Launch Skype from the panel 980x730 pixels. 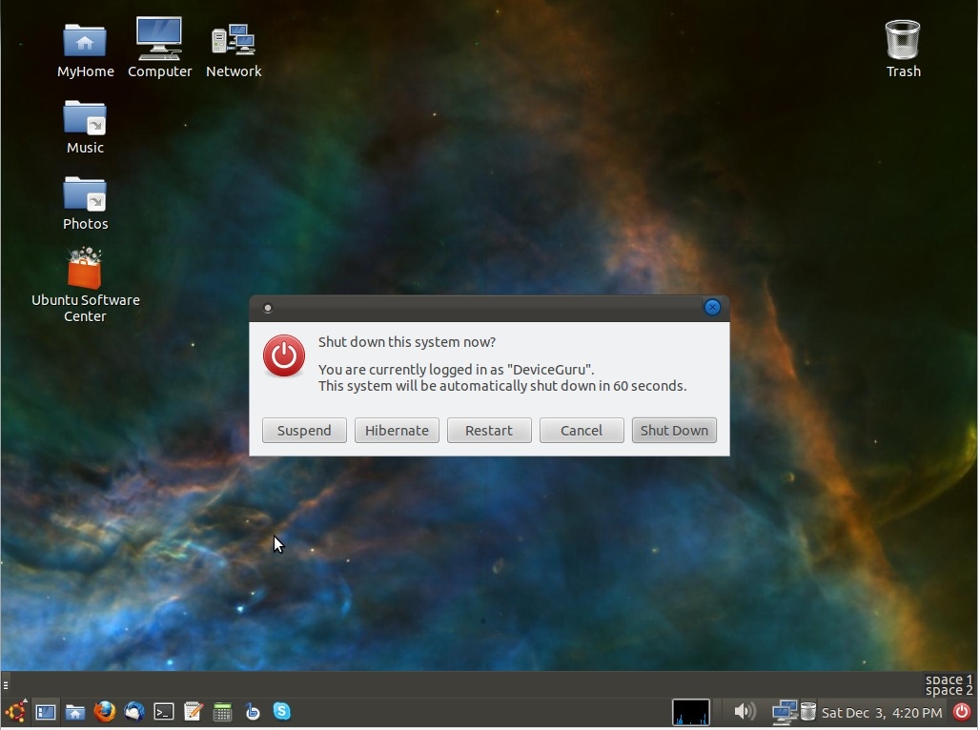[x=282, y=711]
